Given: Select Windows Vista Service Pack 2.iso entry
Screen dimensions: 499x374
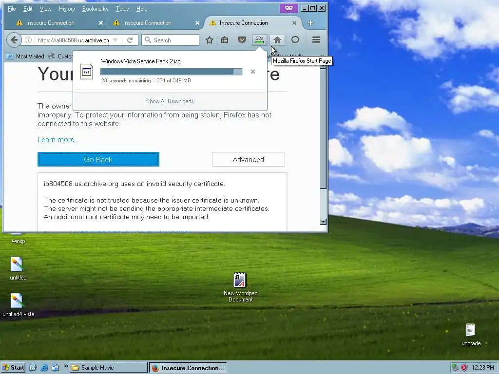Looking at the screenshot, I should point(170,71).
